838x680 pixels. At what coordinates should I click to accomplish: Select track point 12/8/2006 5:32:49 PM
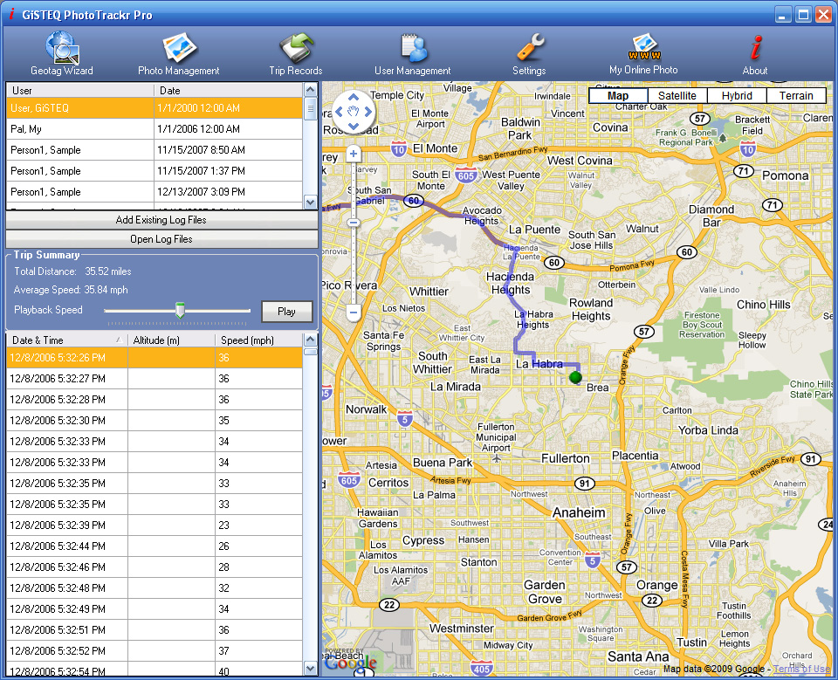[x=155, y=609]
